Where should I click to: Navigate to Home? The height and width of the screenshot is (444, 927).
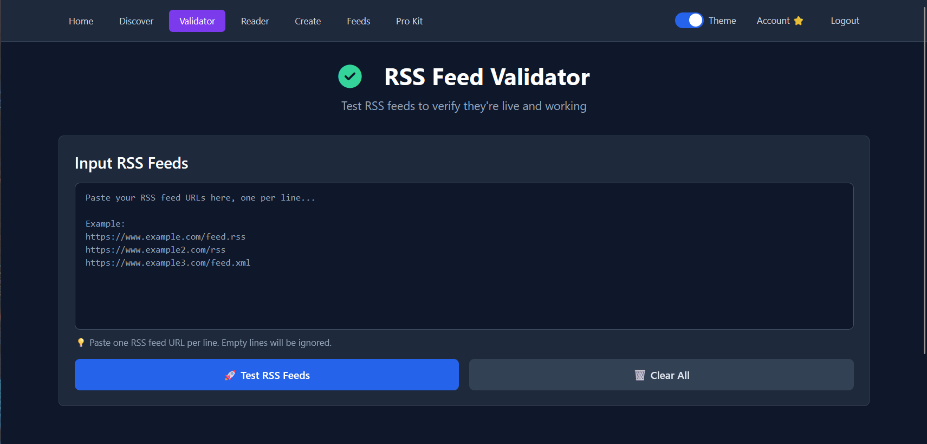pyautogui.click(x=81, y=21)
